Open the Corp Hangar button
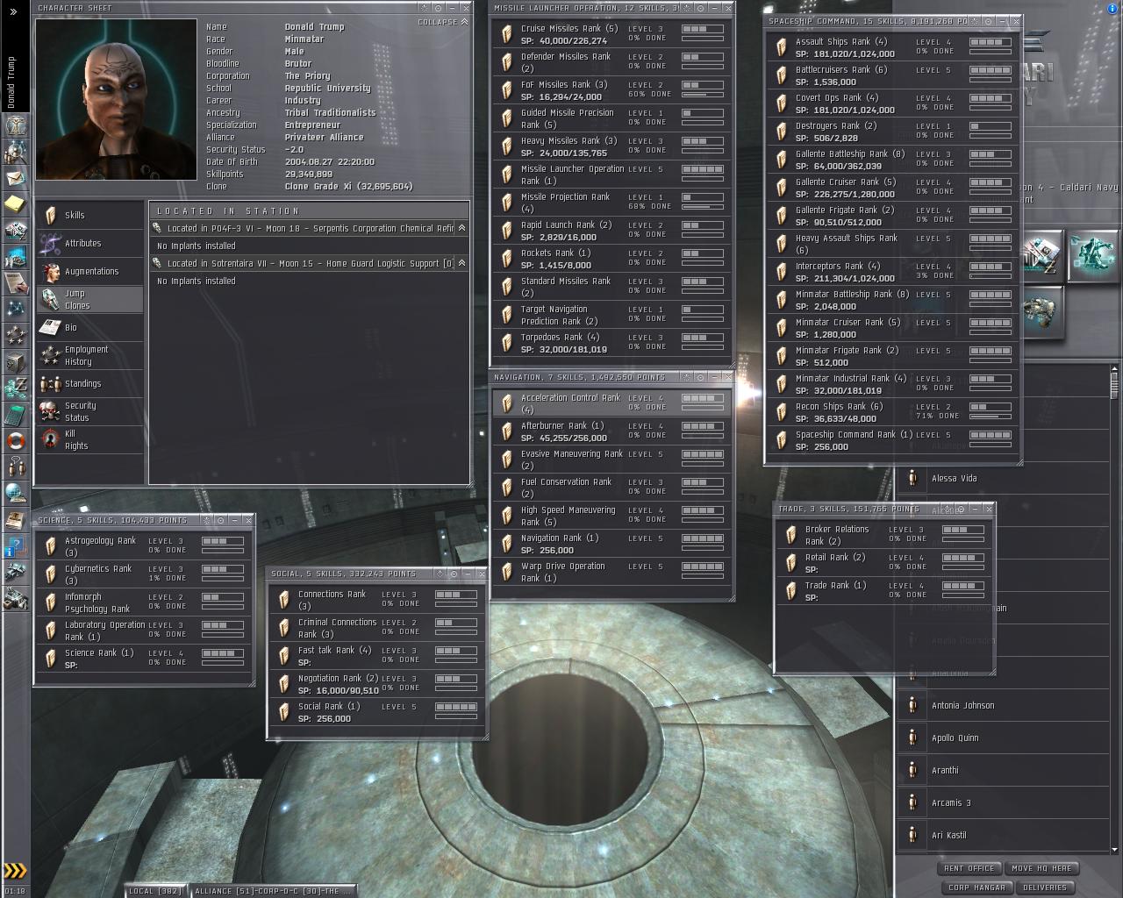The width and height of the screenshot is (1123, 898). pyautogui.click(x=977, y=887)
